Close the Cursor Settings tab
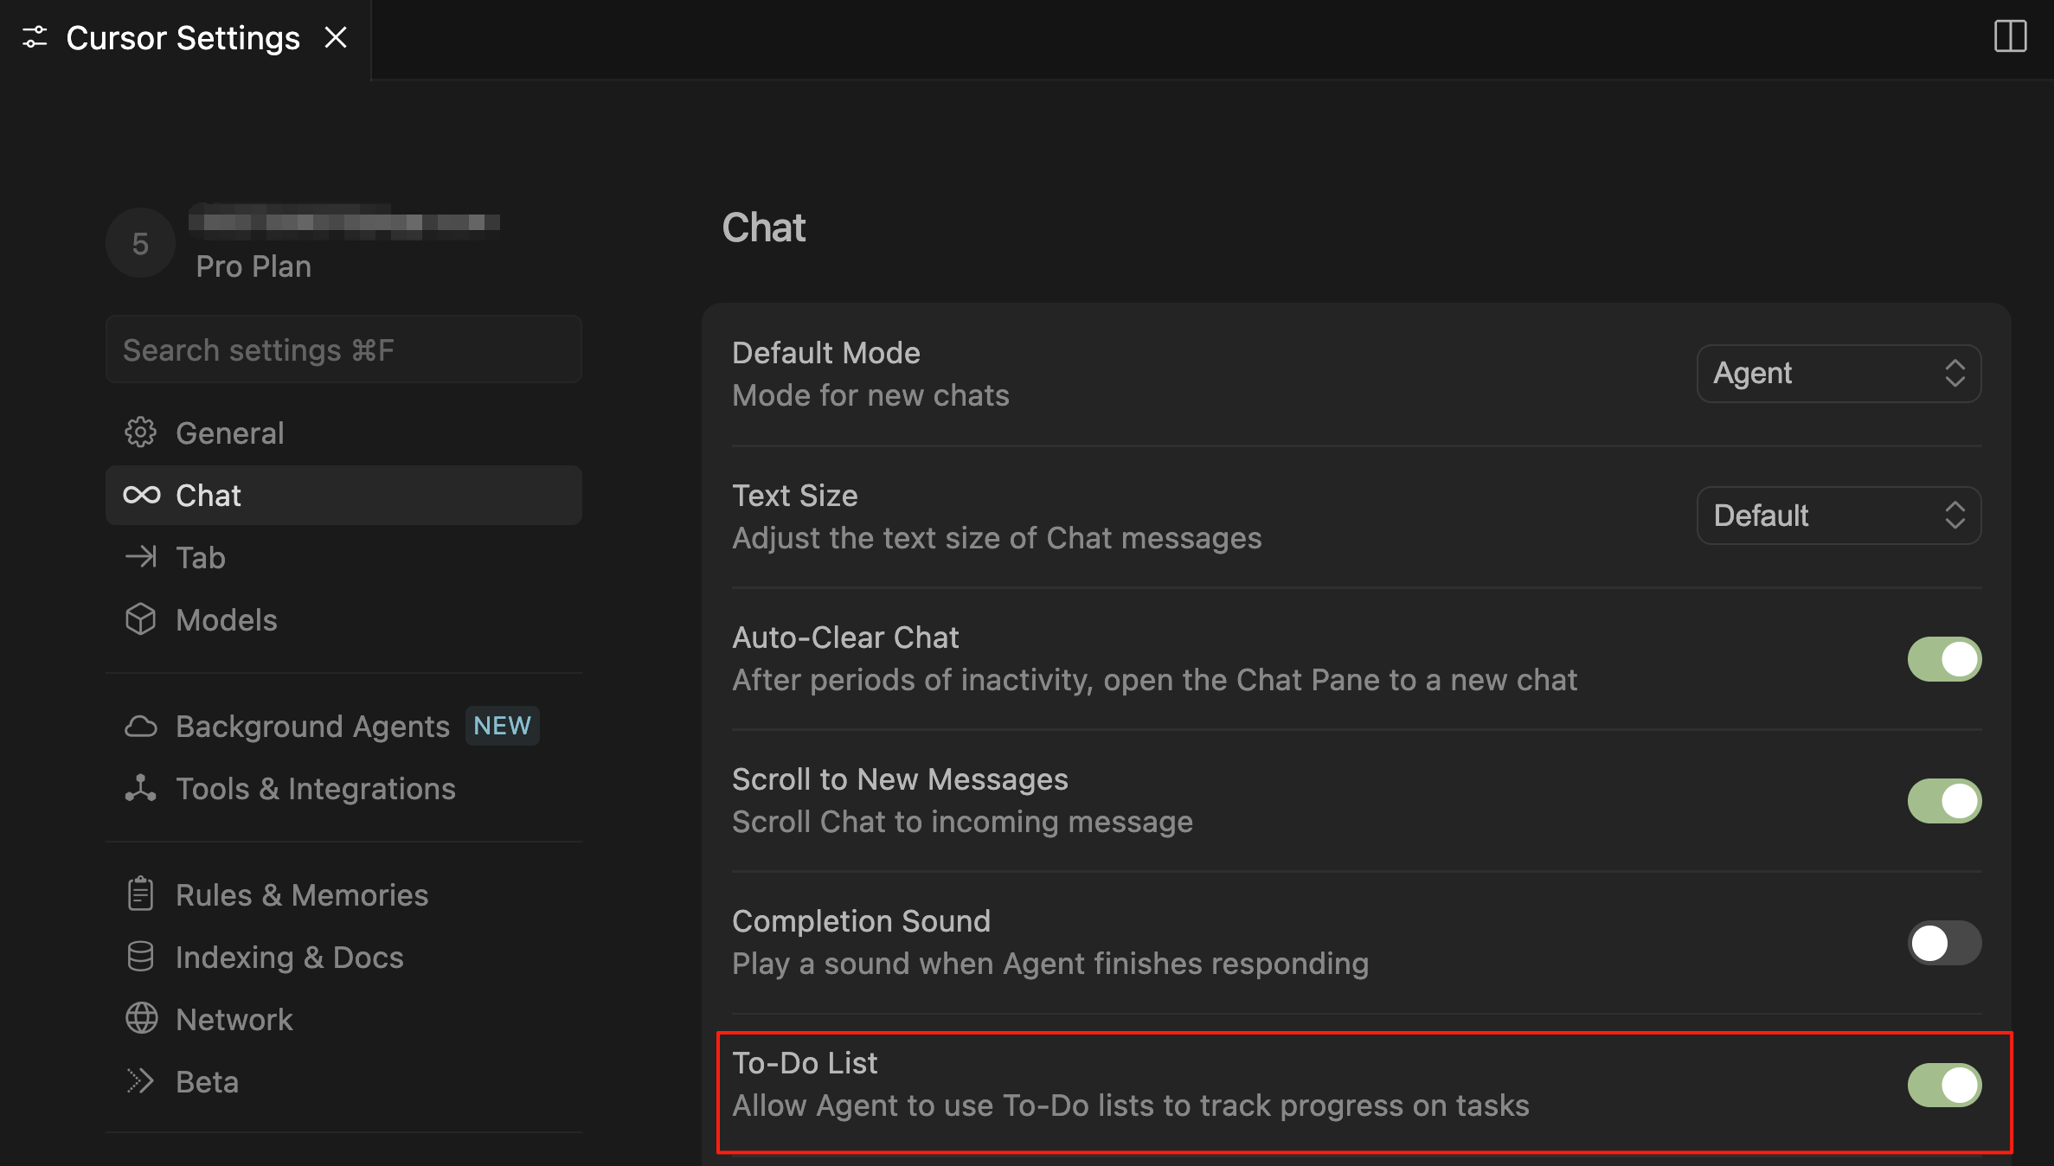This screenshot has width=2054, height=1166. pyautogui.click(x=336, y=37)
